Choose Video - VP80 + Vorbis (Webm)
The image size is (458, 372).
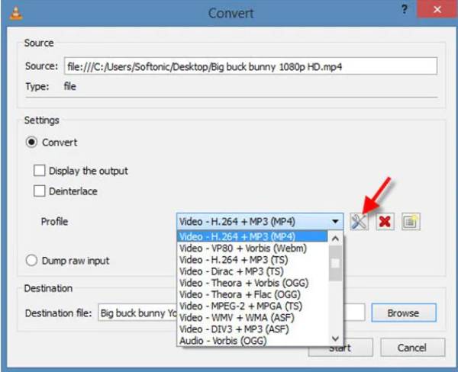coord(252,249)
